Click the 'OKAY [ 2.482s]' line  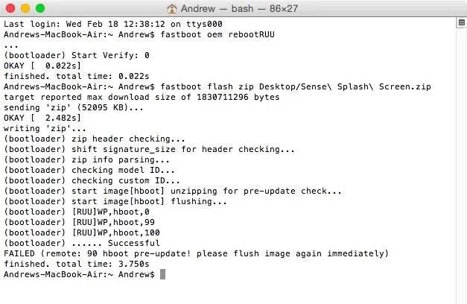click(42, 118)
